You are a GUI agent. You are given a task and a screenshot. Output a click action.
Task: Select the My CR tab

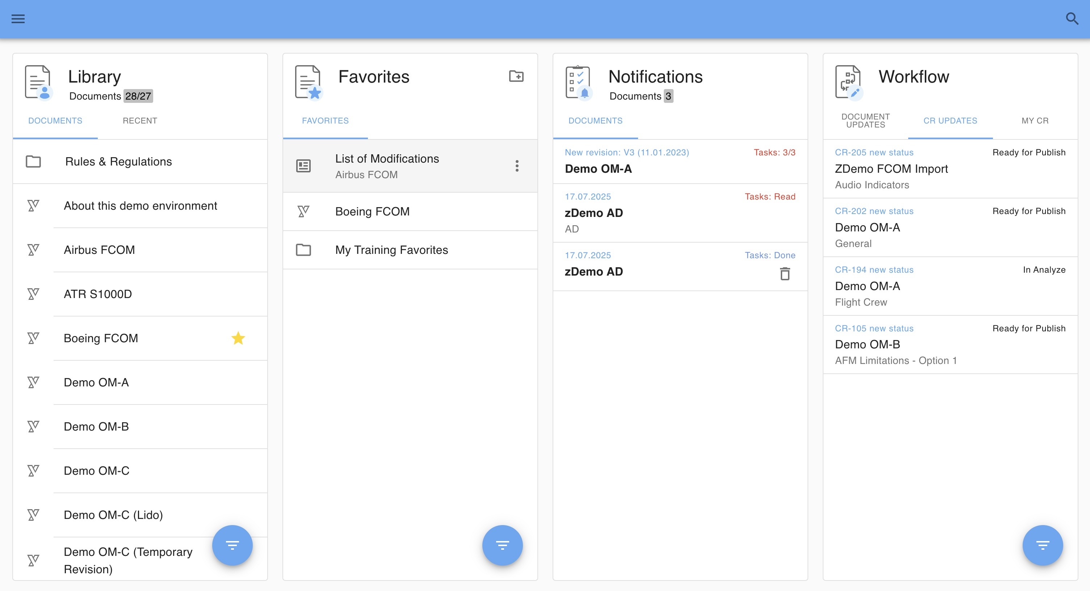click(1035, 121)
